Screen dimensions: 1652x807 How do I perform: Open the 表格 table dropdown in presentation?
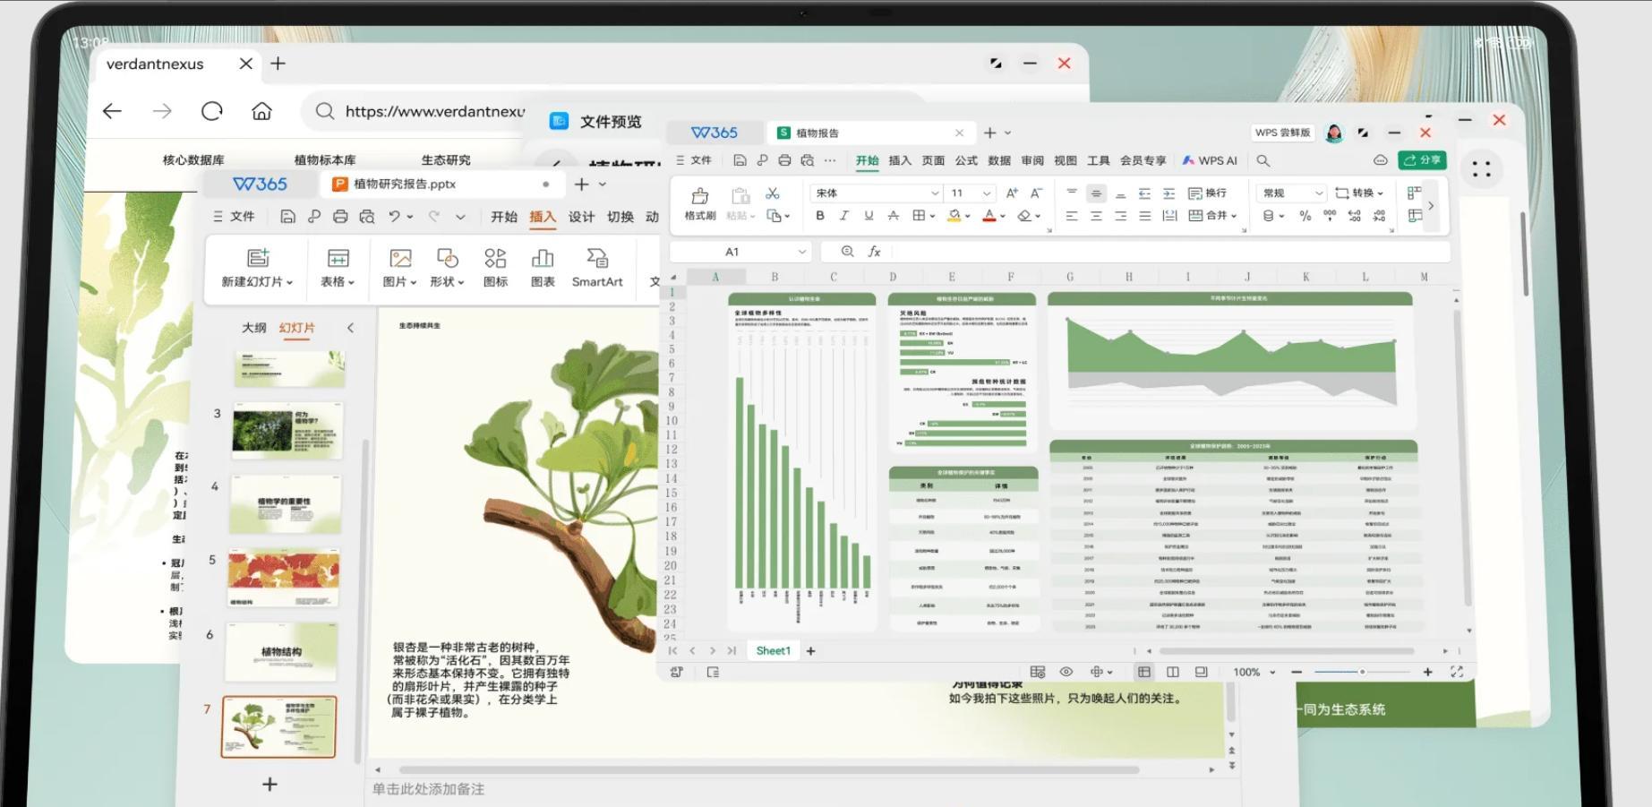338,268
